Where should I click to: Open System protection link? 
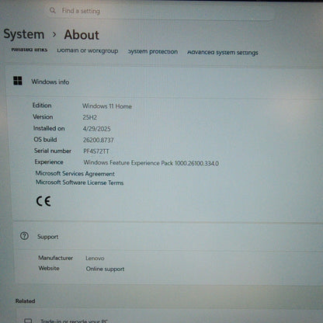pyautogui.click(x=153, y=51)
